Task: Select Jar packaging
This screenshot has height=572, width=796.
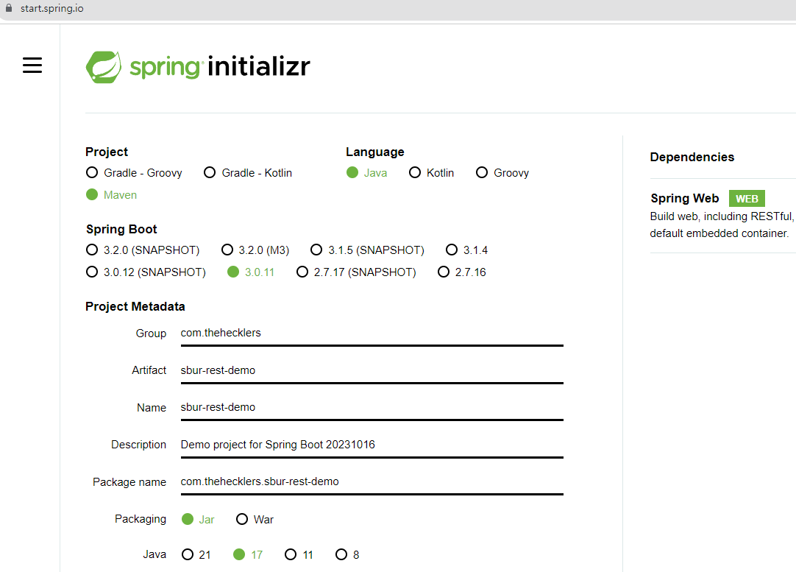Action: click(x=198, y=519)
